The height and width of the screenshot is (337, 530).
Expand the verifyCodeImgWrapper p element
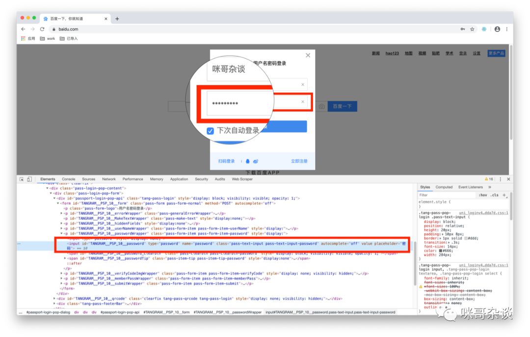[x=61, y=274]
